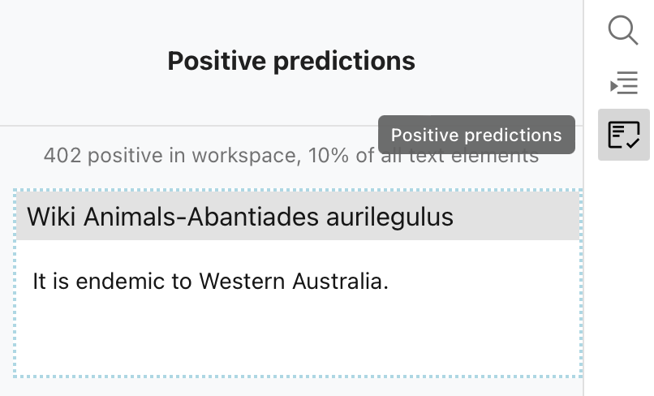Click the horizontal divider under the heading
Image resolution: width=654 pixels, height=396 pixels.
pyautogui.click(x=291, y=125)
